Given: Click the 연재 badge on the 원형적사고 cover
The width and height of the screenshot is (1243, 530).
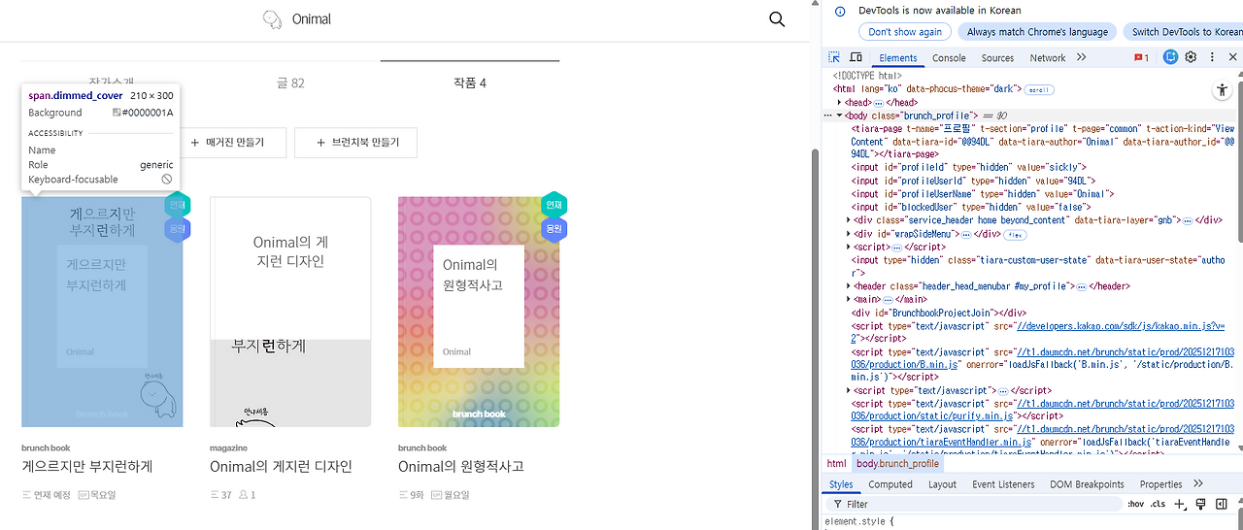Looking at the screenshot, I should click(554, 205).
